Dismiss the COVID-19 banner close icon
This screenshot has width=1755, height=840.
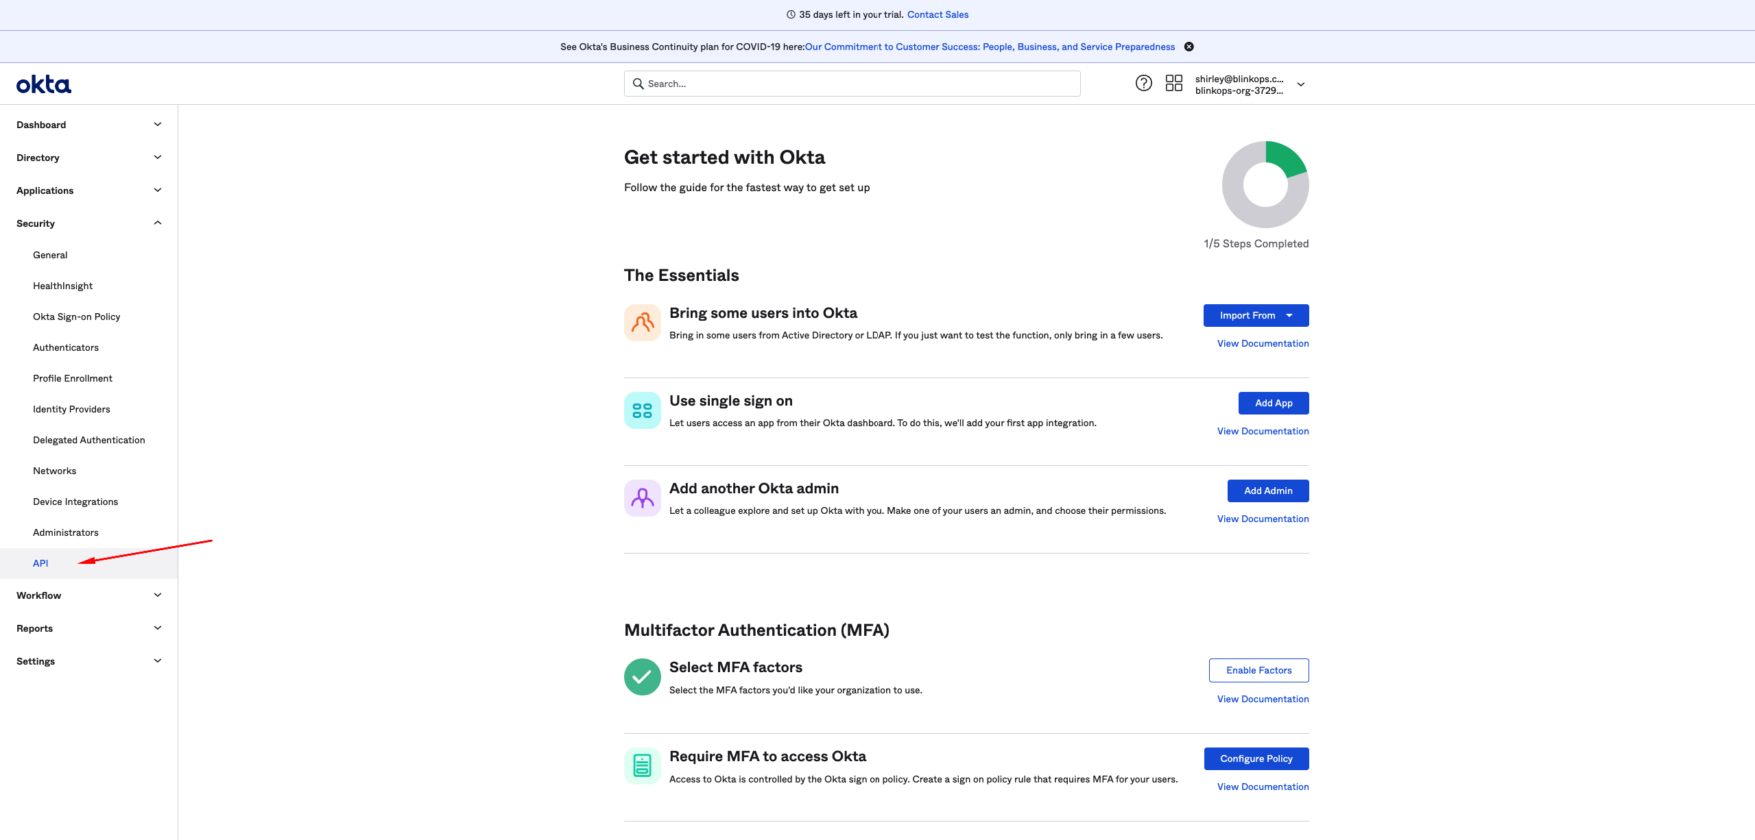point(1189,47)
